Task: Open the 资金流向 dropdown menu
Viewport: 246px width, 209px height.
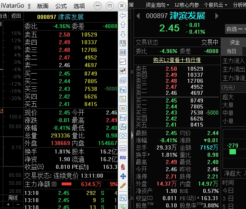Action: pos(157,5)
